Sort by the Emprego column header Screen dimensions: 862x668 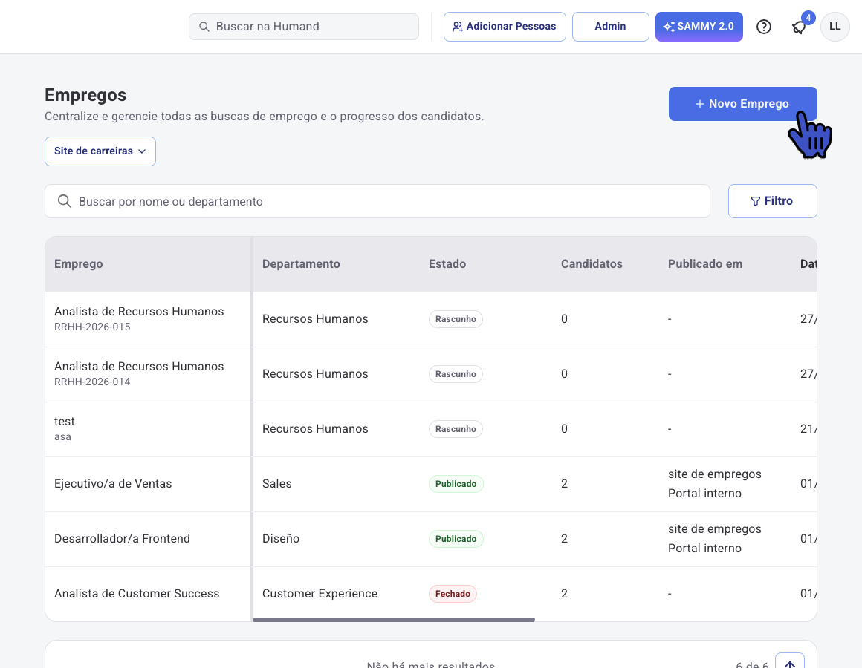(79, 264)
